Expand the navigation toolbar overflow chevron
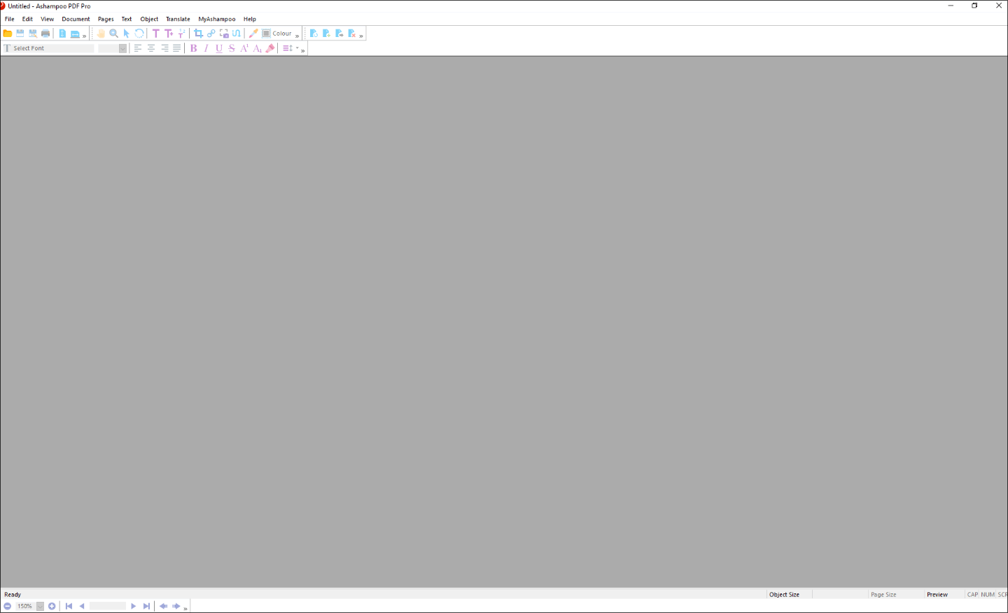The image size is (1008, 613). pos(185,608)
